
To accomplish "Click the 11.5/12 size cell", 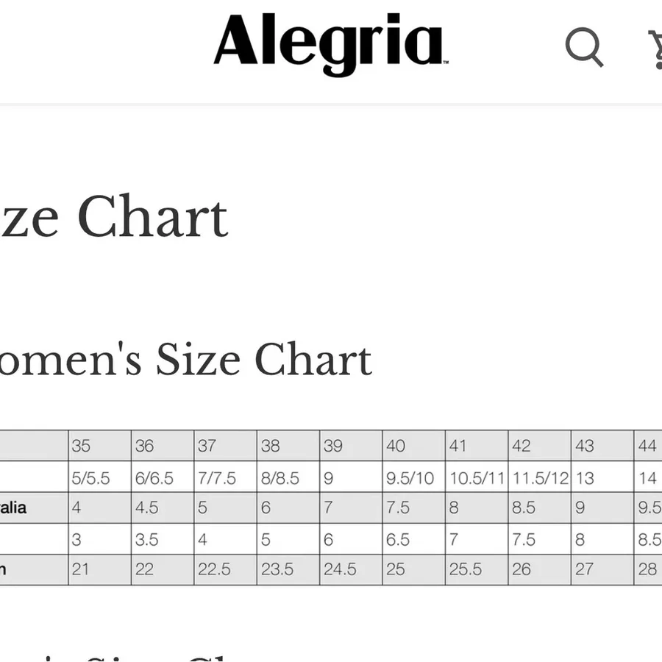I will click(540, 477).
